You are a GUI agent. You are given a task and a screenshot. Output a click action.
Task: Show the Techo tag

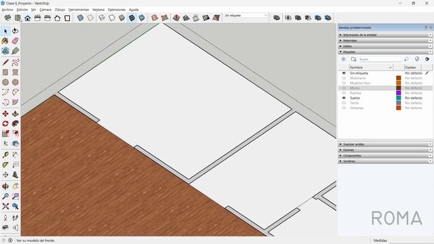pyautogui.click(x=344, y=103)
